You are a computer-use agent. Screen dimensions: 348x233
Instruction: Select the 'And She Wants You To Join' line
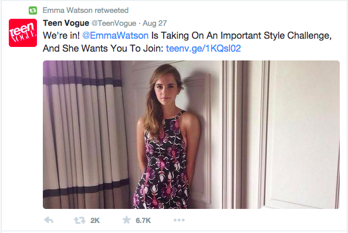click(x=103, y=48)
